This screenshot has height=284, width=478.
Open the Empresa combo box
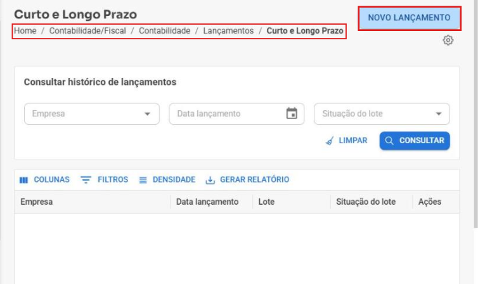(x=92, y=114)
